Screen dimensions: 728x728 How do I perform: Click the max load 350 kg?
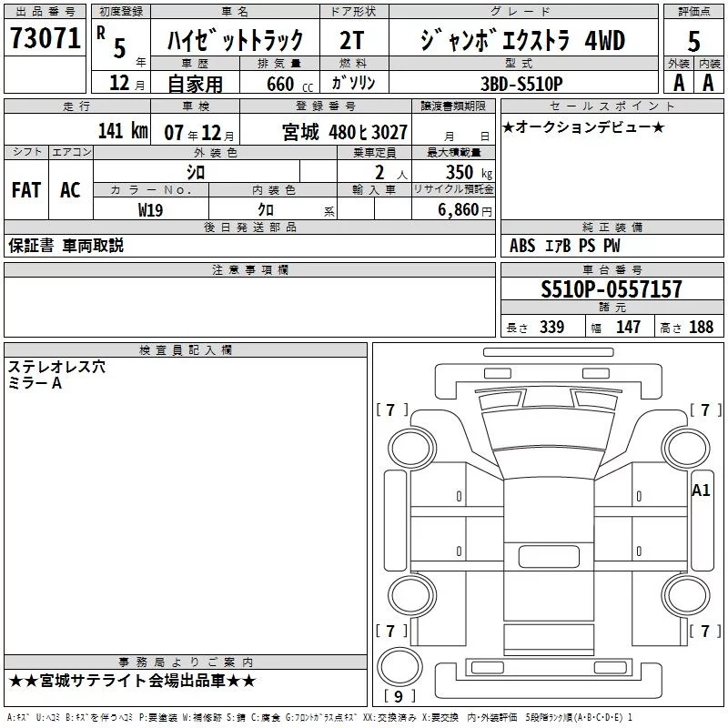point(469,172)
